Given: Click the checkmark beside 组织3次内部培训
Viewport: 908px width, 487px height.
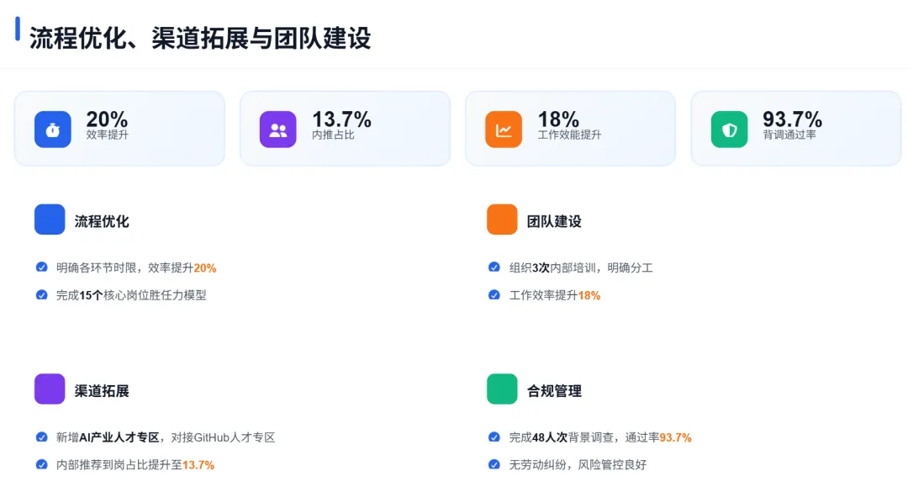Looking at the screenshot, I should (494, 267).
